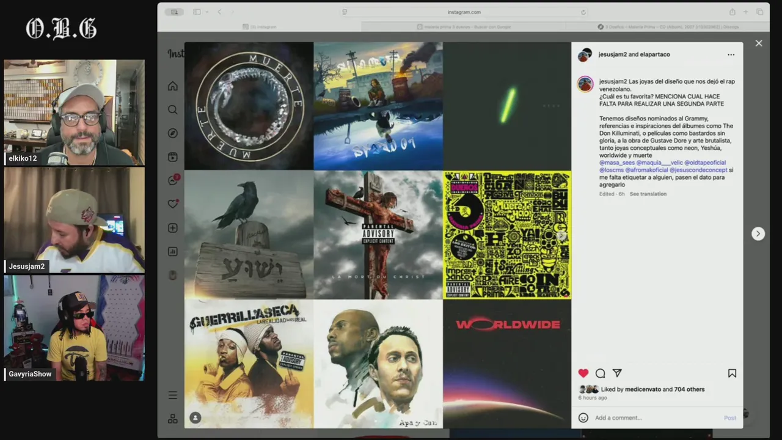This screenshot has height=440, width=782.
Task: Open the post's three-dot options menu
Action: click(x=731, y=54)
